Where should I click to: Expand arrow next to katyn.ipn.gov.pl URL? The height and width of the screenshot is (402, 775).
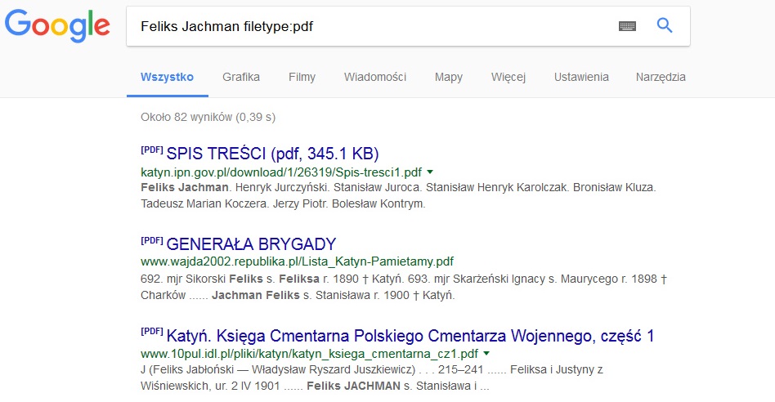coord(430,172)
